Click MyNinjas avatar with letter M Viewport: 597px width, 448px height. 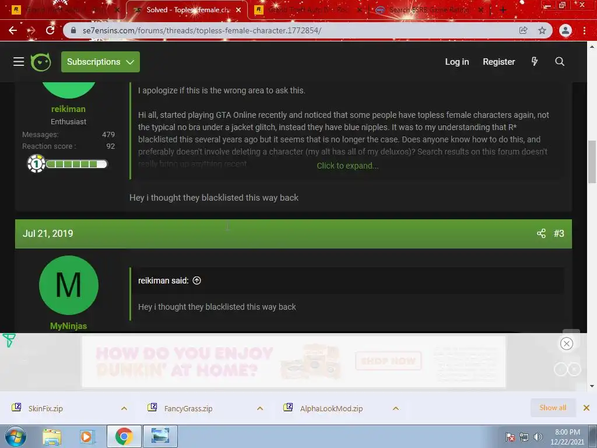(69, 285)
